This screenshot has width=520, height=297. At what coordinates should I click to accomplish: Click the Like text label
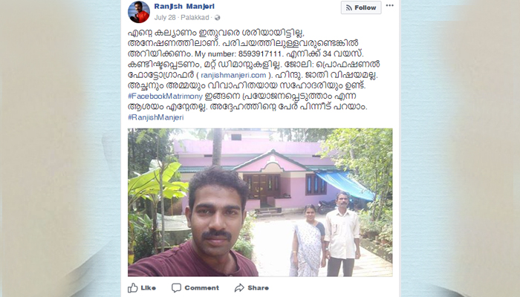149,288
